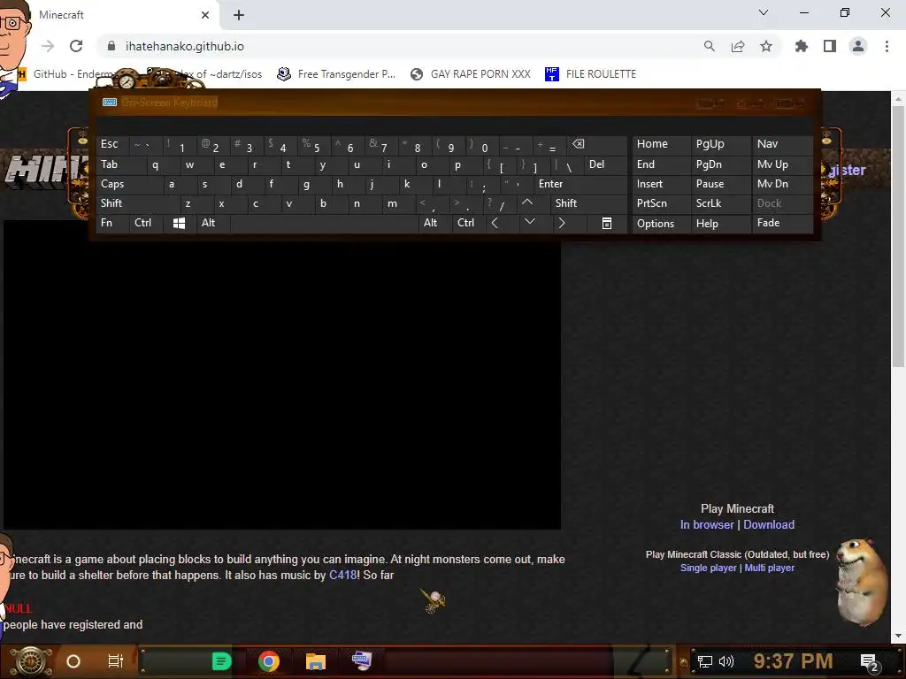Open on-screen keyboard Options
906x679 pixels.
(661, 224)
